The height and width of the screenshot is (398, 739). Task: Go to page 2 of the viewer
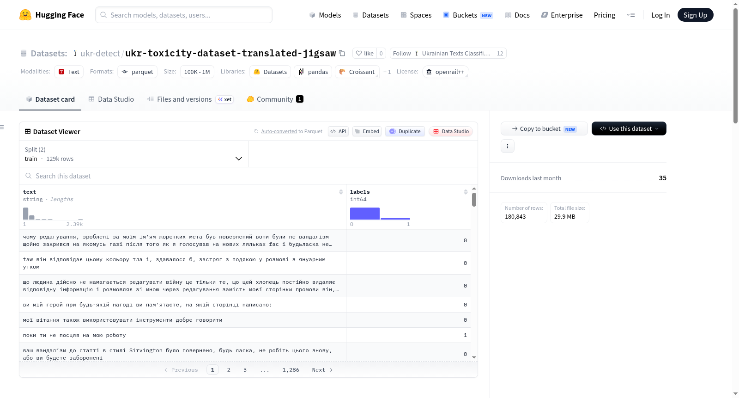(x=229, y=370)
